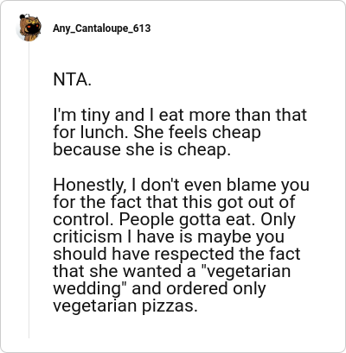Click the text "for lunch. She feels cheap"

coord(157,132)
